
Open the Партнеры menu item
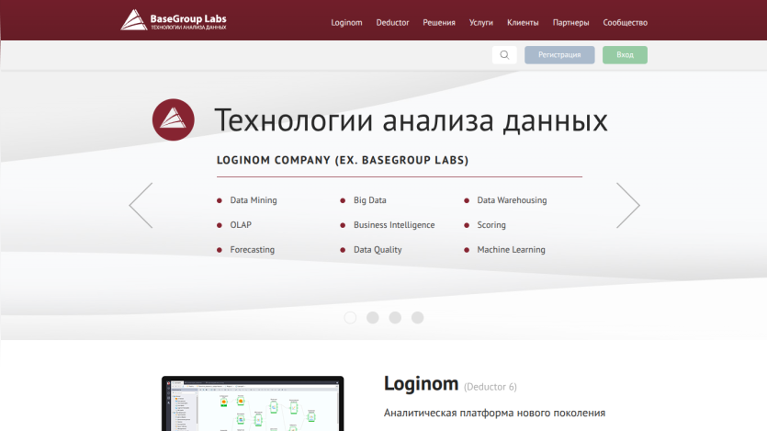570,22
